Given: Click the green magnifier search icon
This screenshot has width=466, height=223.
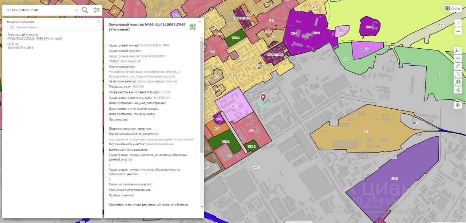Looking at the screenshot, I should coord(85,10).
